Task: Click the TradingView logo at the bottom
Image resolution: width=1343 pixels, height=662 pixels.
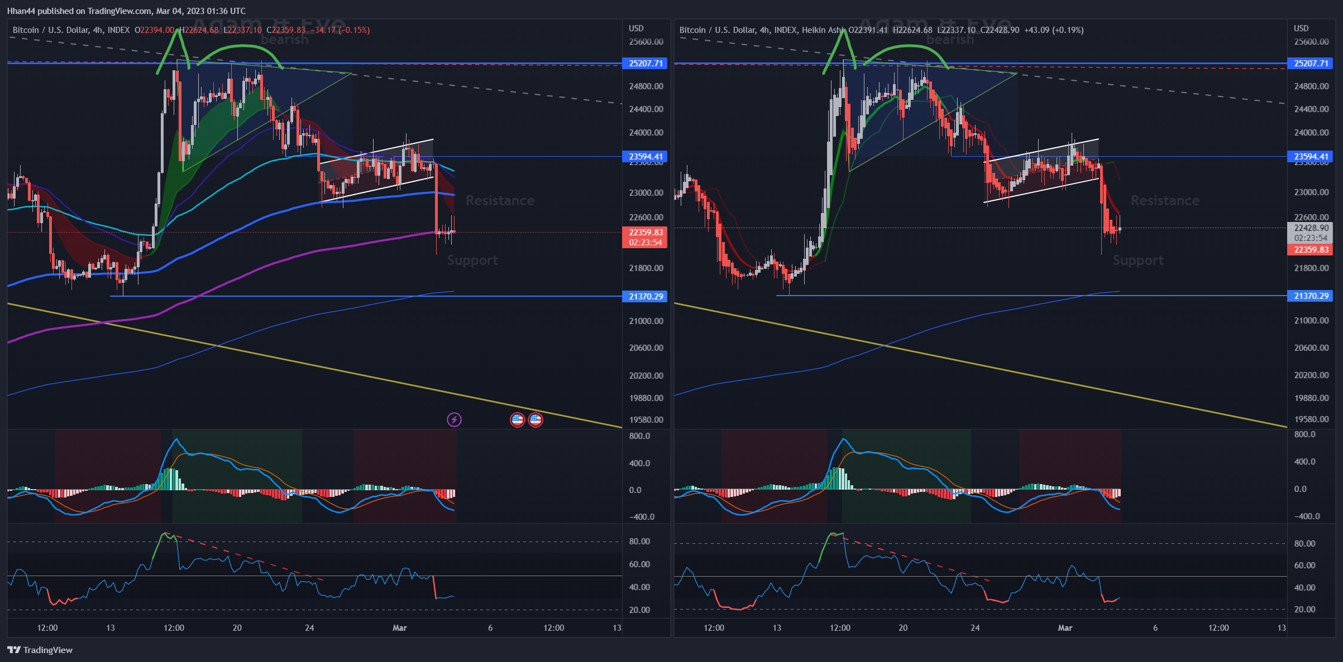Action: coord(40,650)
